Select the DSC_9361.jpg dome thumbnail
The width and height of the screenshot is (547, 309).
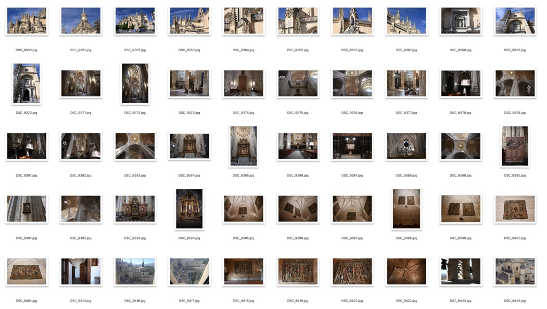coord(81,21)
